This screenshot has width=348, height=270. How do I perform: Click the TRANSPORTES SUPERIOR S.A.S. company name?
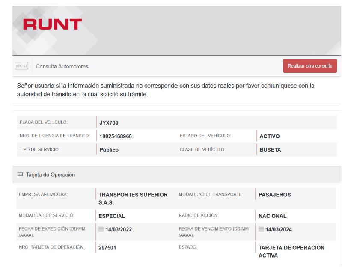point(133,199)
